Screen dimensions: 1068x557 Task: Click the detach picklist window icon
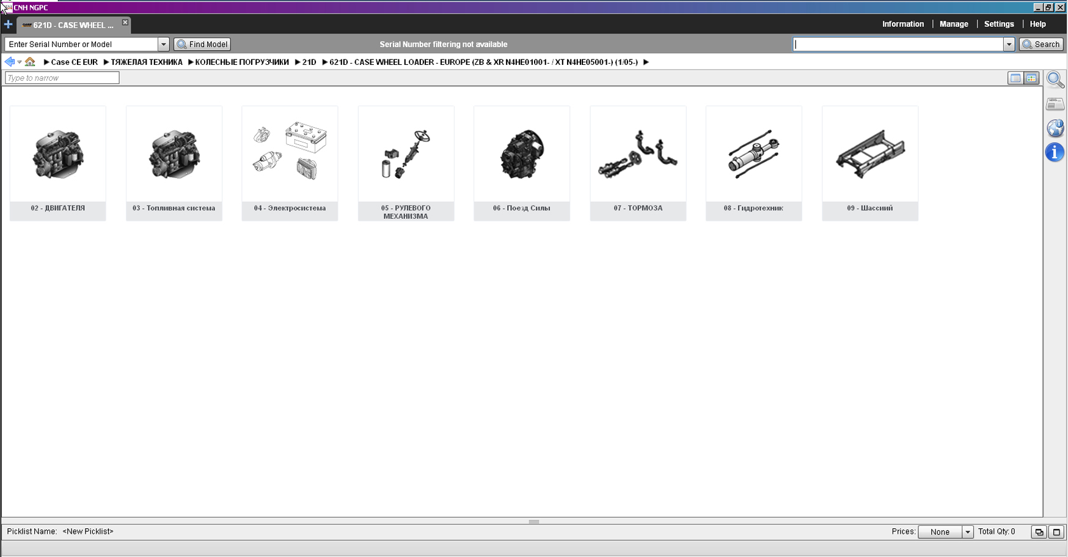[x=1039, y=532]
